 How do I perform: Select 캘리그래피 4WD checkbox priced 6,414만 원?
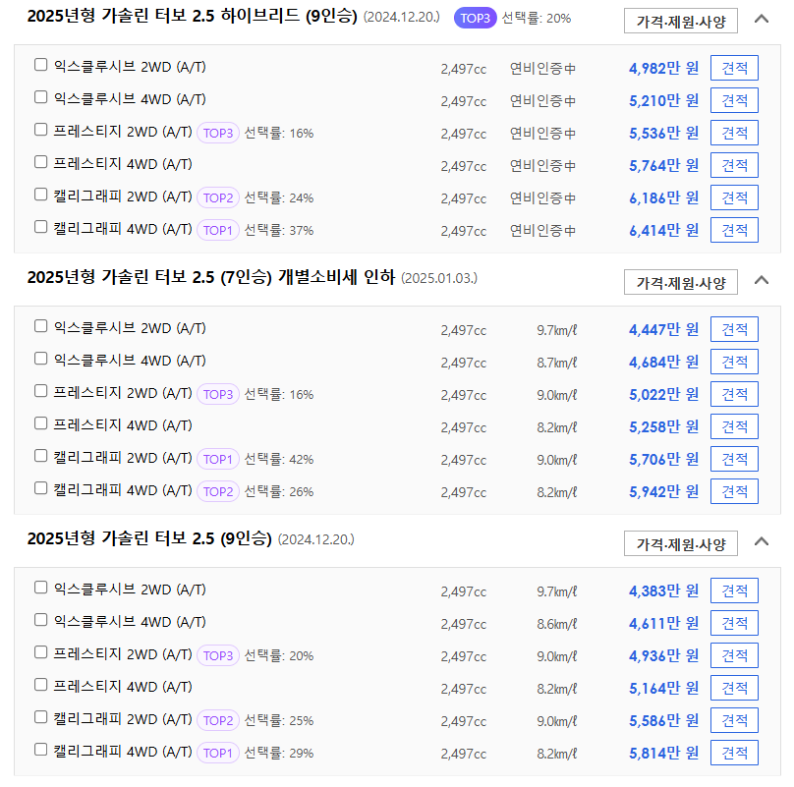coord(40,227)
